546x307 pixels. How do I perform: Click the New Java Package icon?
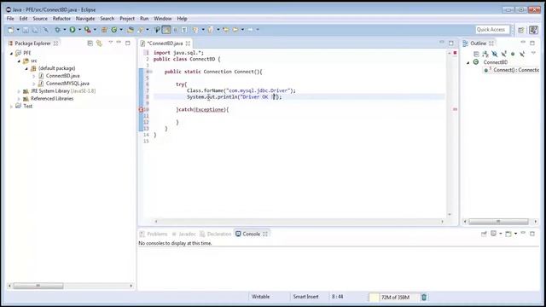[x=104, y=30]
